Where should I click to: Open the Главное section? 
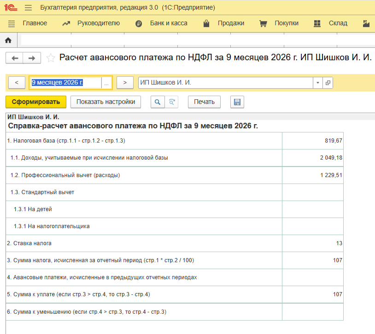35,23
